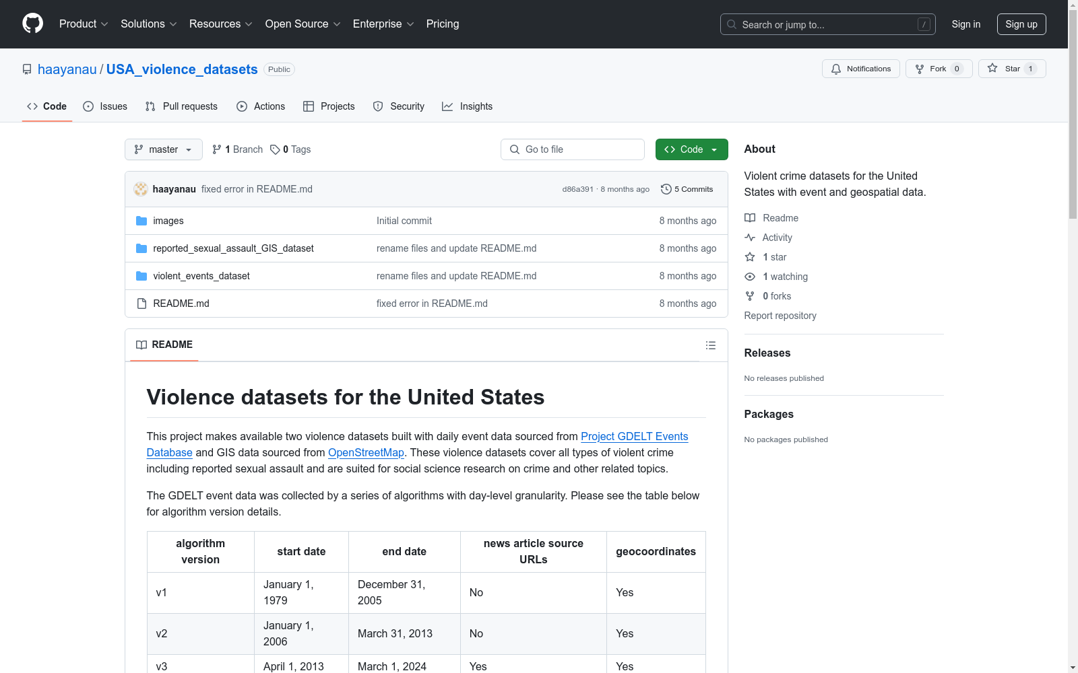Open latest commit 'fixed error in README.md' in header
1078x673 pixels.
pyautogui.click(x=257, y=189)
